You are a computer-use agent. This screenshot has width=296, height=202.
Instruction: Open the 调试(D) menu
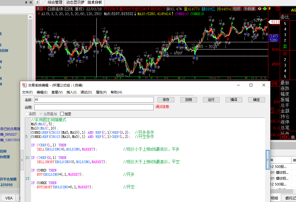point(86,92)
